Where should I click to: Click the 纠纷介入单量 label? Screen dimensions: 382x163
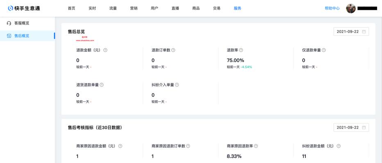coord(163,85)
